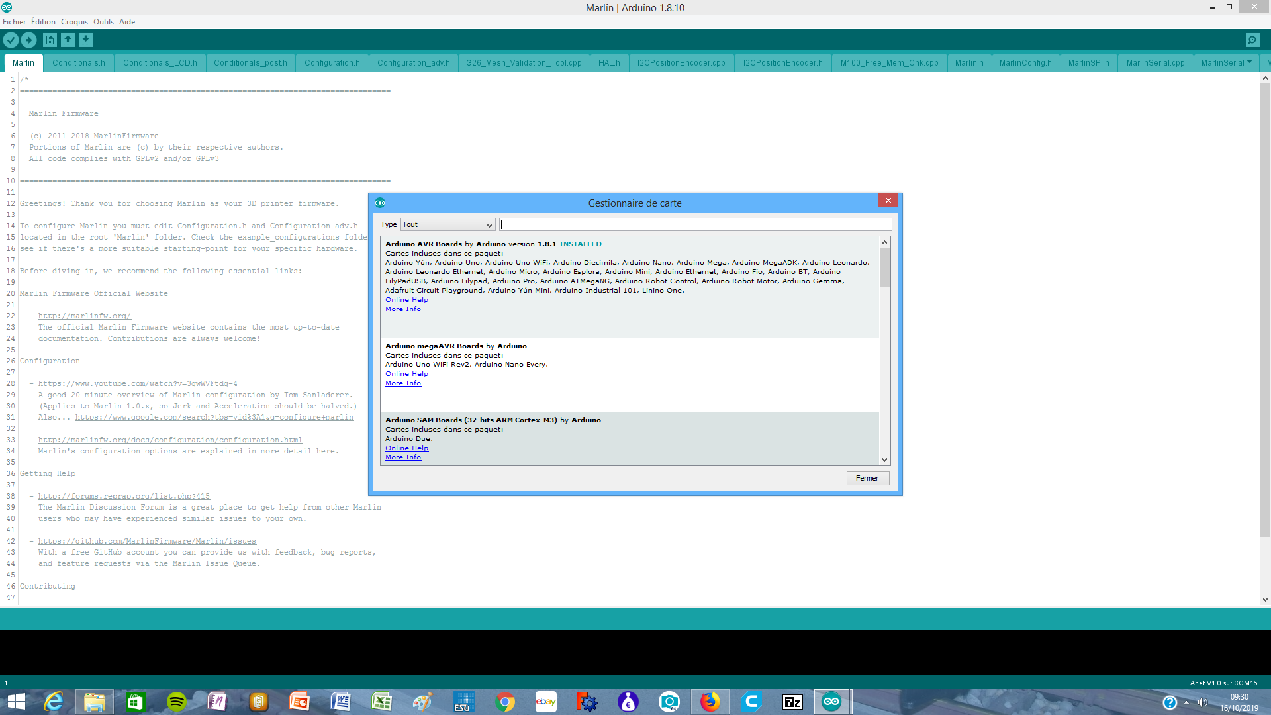Open the Croquis menu
Image resolution: width=1271 pixels, height=715 pixels.
pyautogui.click(x=74, y=22)
